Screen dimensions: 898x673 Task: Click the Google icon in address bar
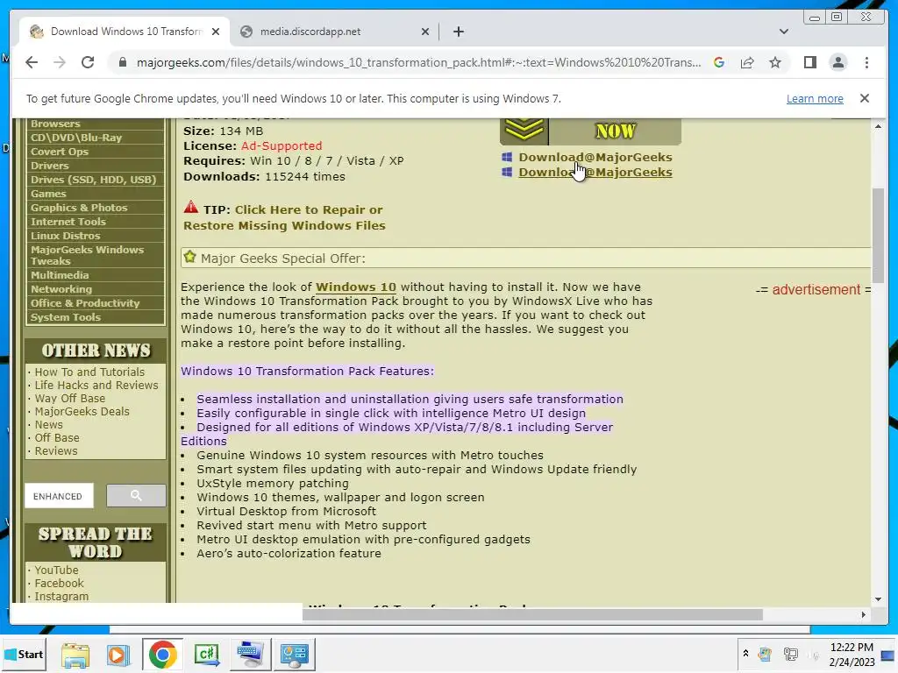point(719,62)
